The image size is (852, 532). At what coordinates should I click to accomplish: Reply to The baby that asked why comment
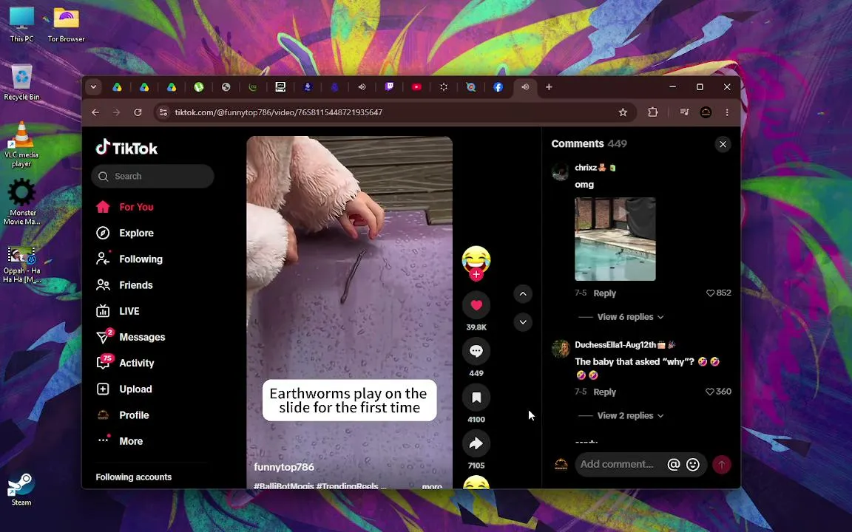[x=604, y=392]
